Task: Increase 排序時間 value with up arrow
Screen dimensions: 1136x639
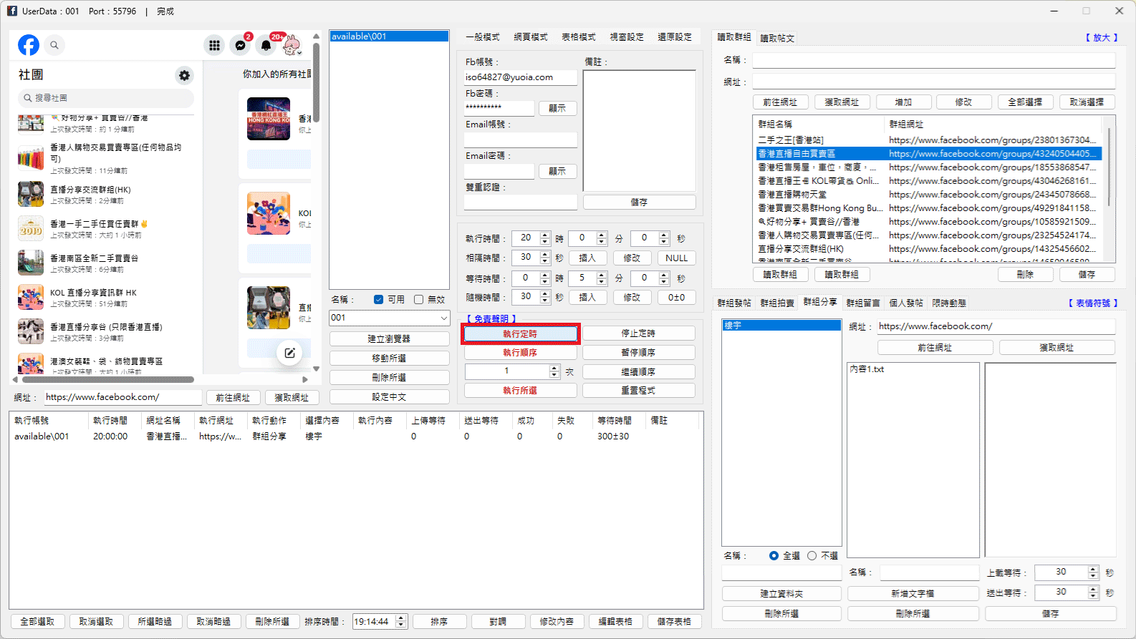Action: point(401,618)
